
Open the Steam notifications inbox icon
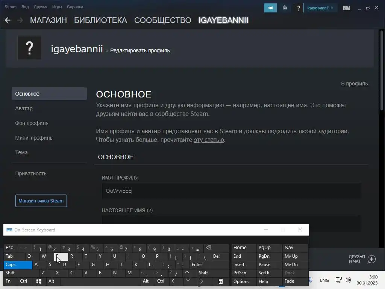point(285,8)
